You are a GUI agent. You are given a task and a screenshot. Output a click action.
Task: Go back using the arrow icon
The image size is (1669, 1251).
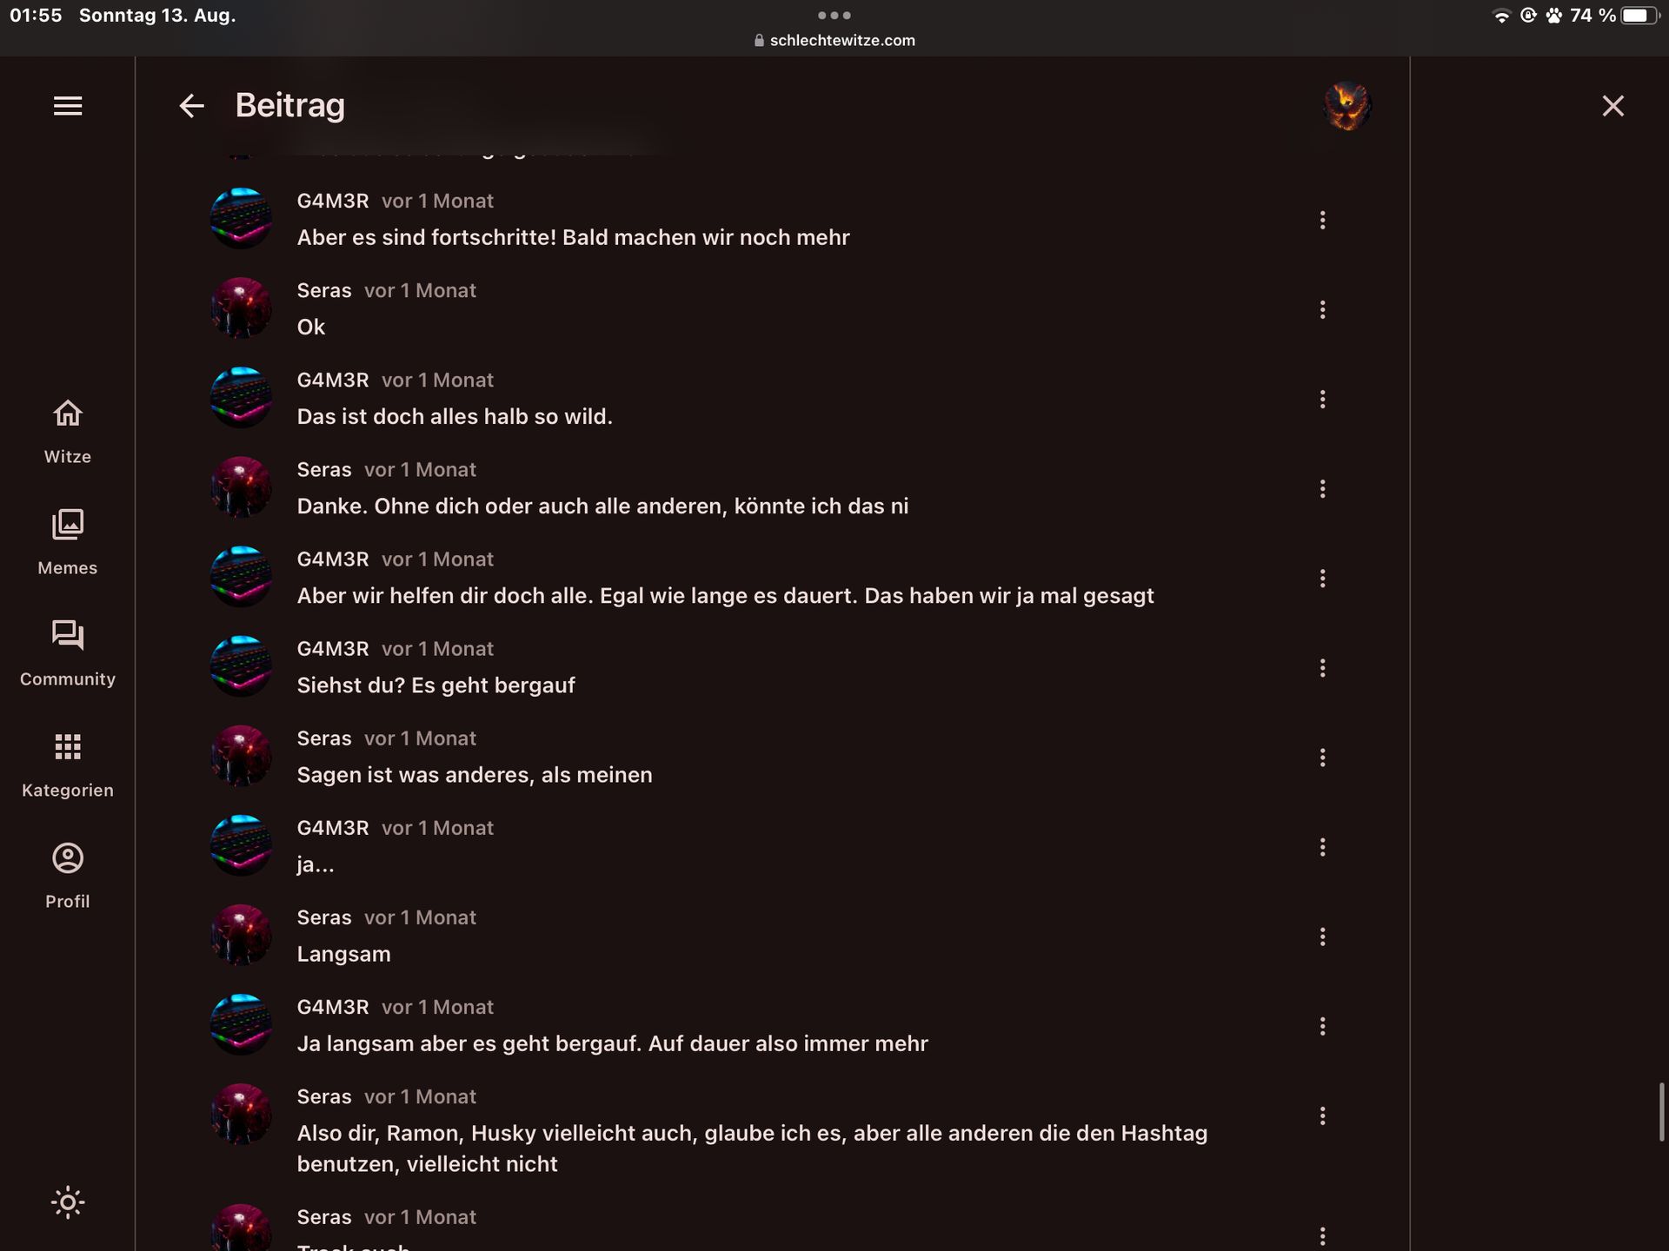coord(191,106)
